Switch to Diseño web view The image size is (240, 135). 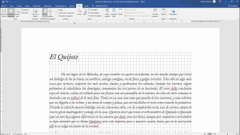(17, 13)
